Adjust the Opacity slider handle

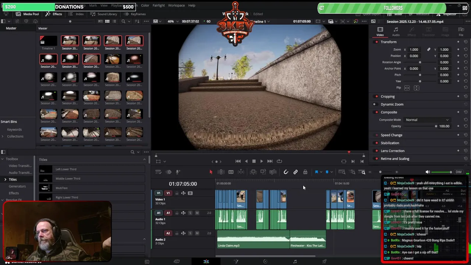(436, 126)
